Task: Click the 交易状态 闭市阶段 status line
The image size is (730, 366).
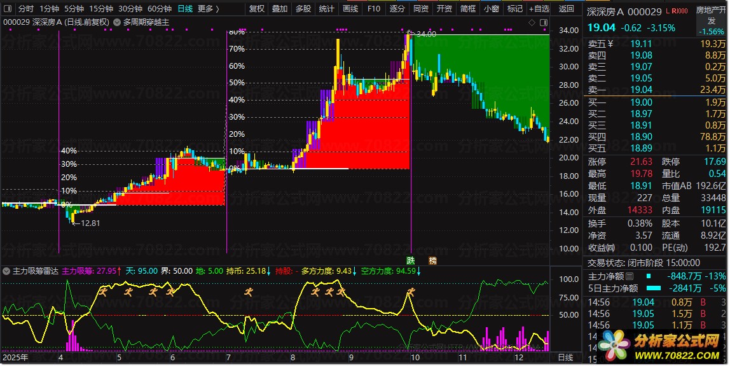Action: click(x=644, y=262)
